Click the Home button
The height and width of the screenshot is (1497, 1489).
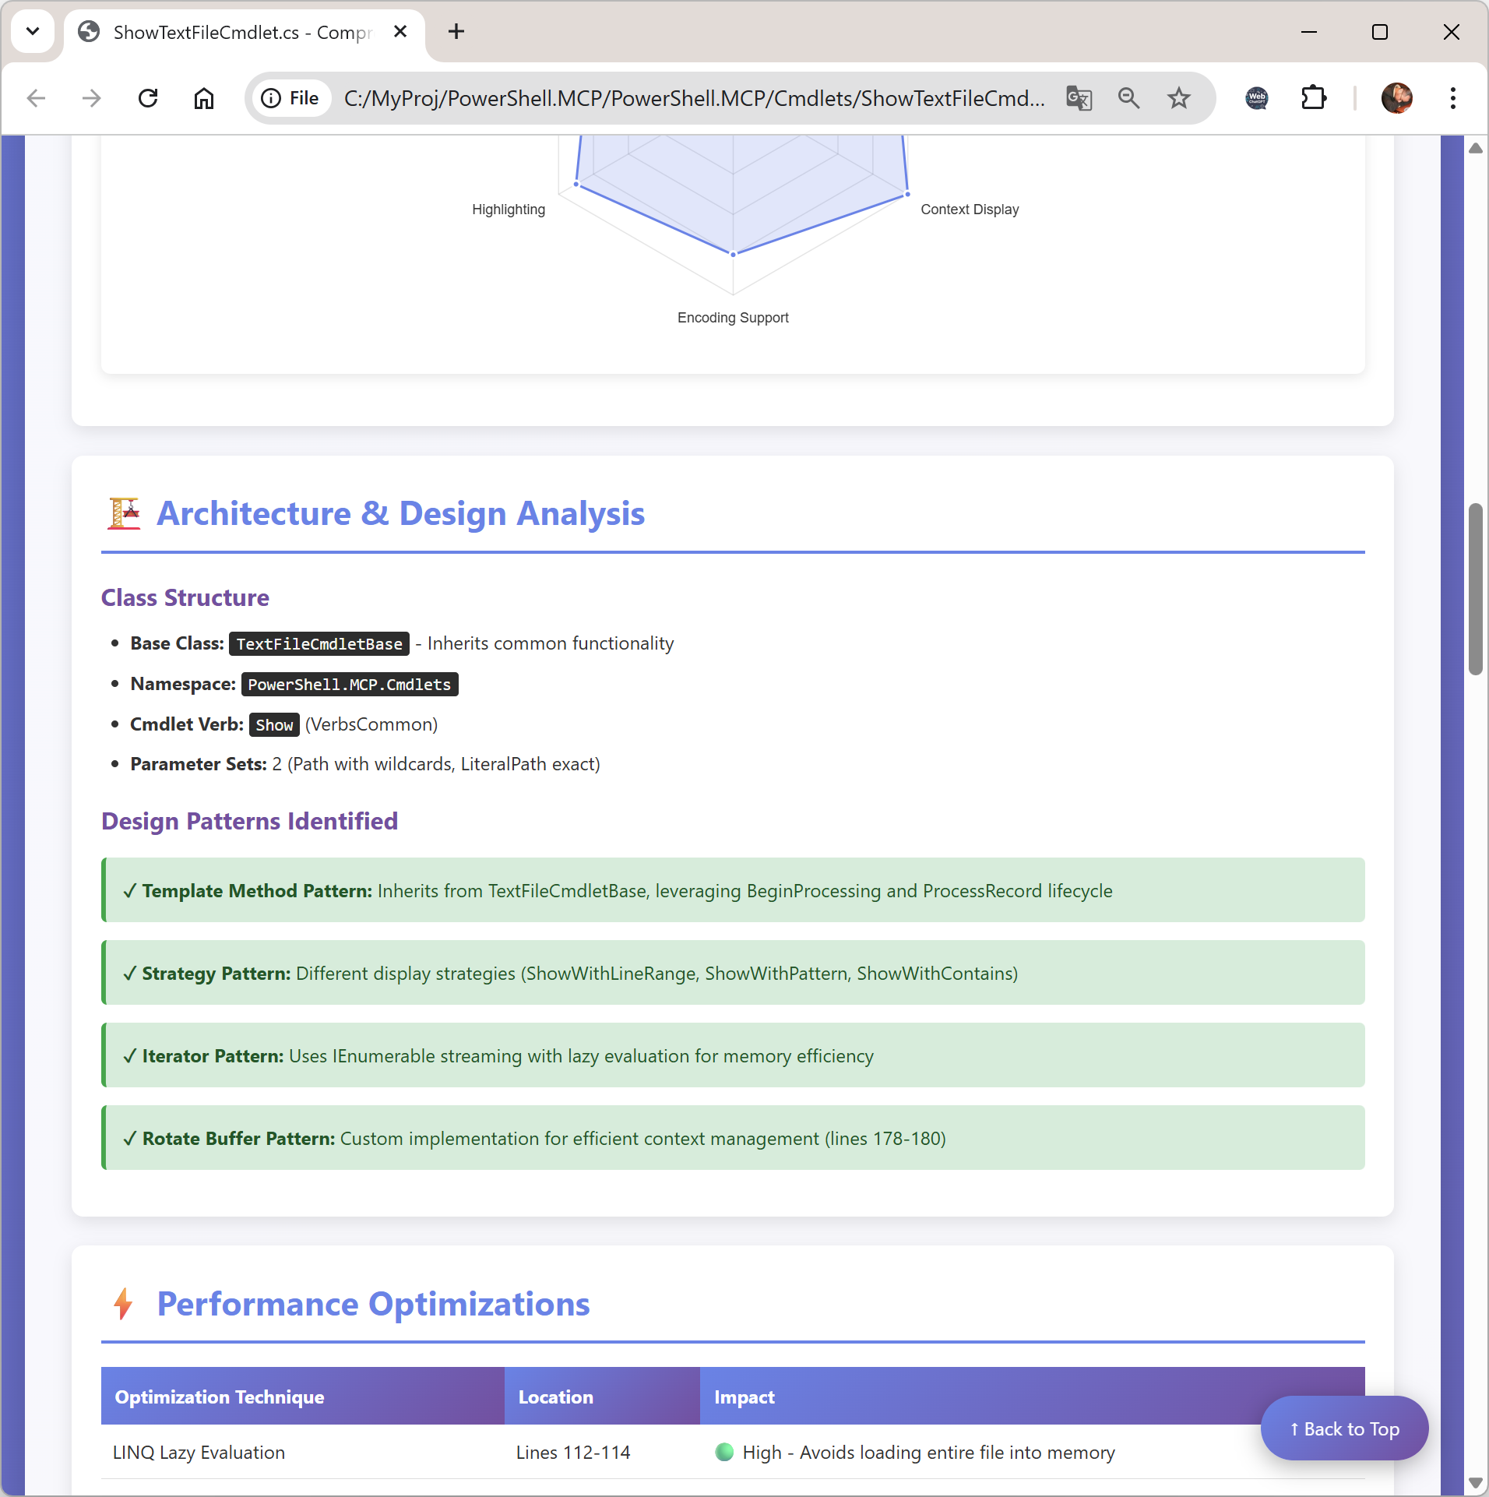click(x=203, y=98)
